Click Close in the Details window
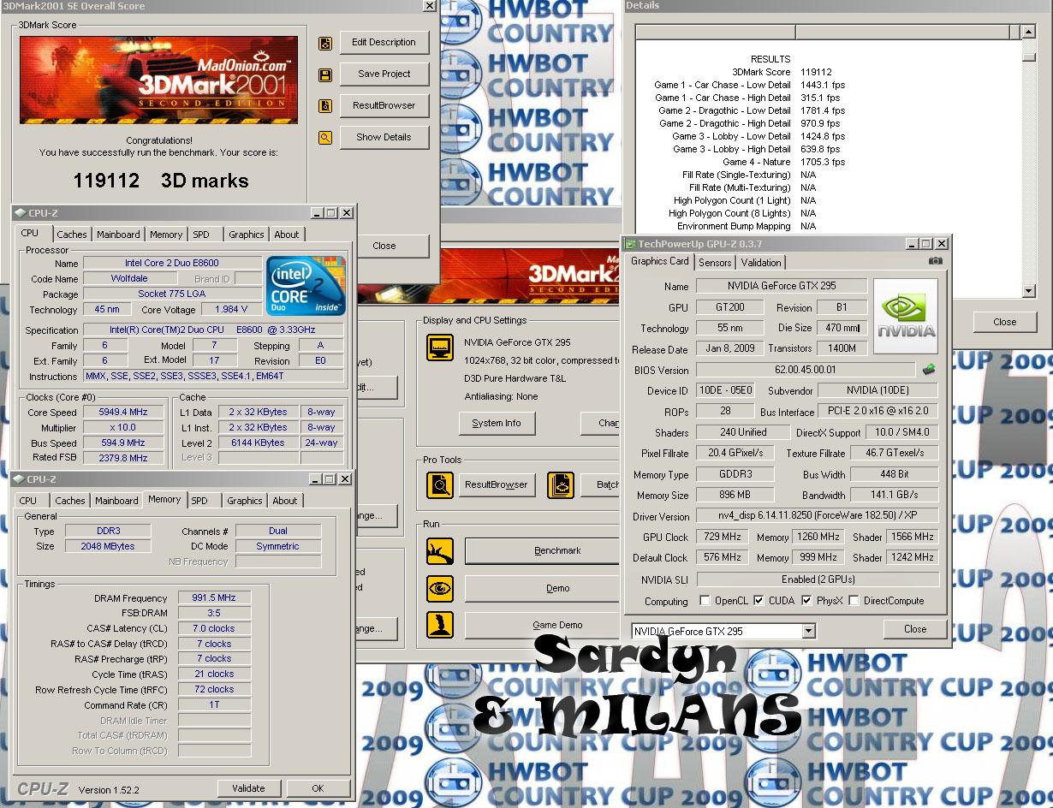Screen dimensions: 1053x808 pyautogui.click(x=1005, y=323)
